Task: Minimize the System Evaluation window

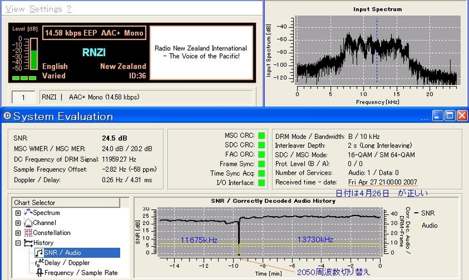Action: pyautogui.click(x=437, y=115)
